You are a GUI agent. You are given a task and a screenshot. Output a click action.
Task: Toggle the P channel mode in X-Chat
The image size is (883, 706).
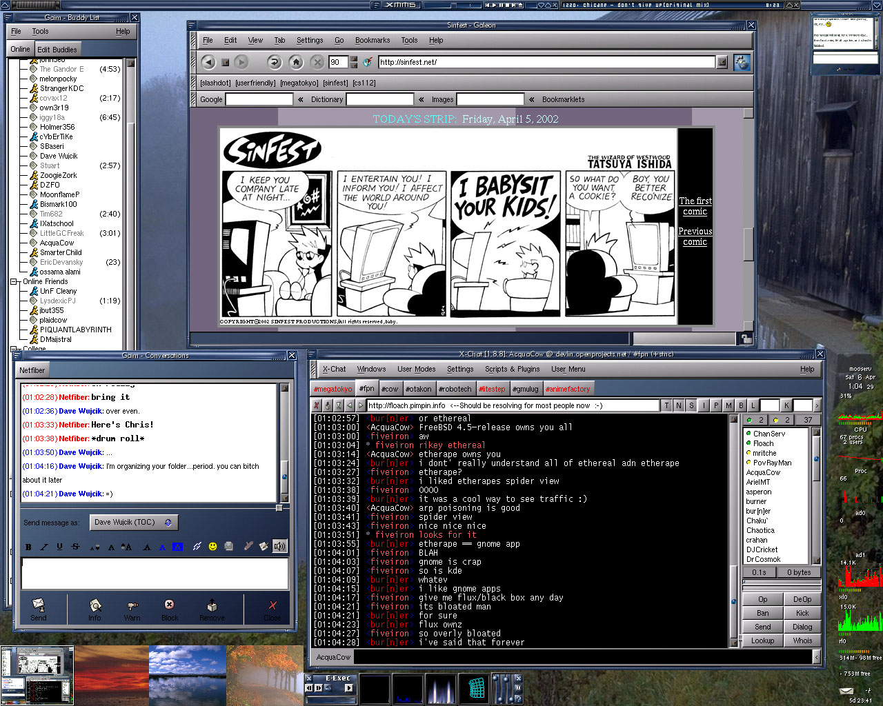[716, 405]
